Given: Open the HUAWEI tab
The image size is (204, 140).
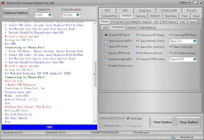Looking at the screenshot, I should point(155,16).
